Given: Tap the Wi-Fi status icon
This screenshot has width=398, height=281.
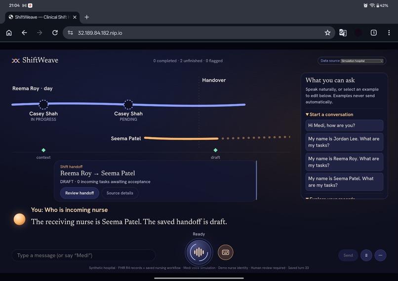Looking at the screenshot, I should point(372,5).
